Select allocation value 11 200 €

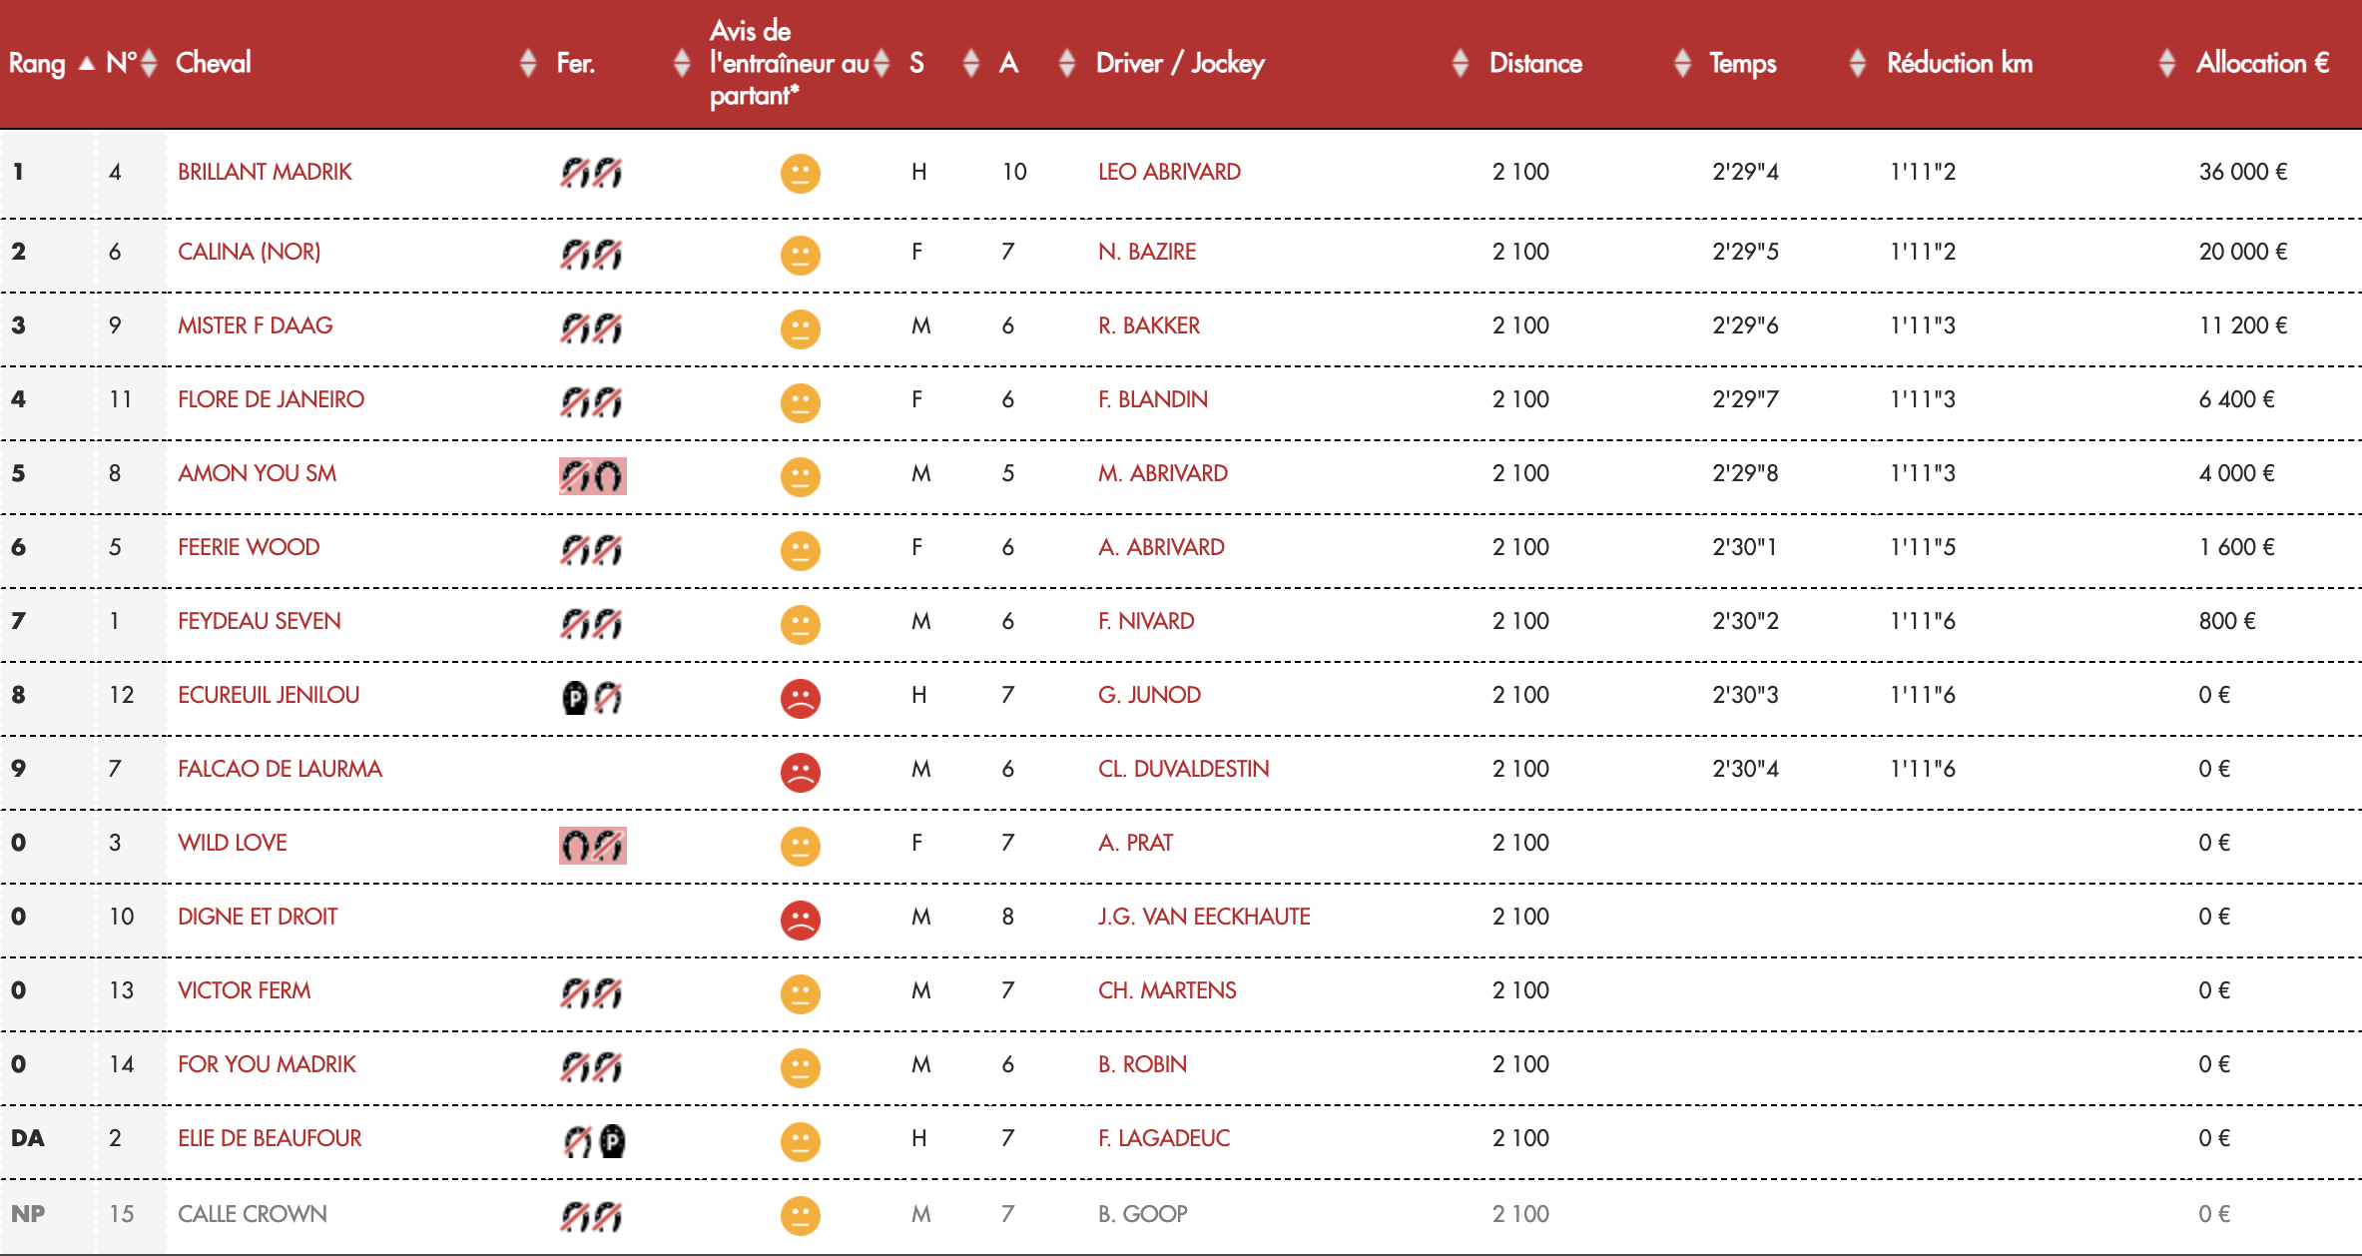click(x=2242, y=325)
